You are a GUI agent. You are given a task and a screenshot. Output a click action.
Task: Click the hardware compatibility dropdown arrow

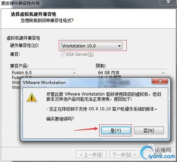point(119,46)
